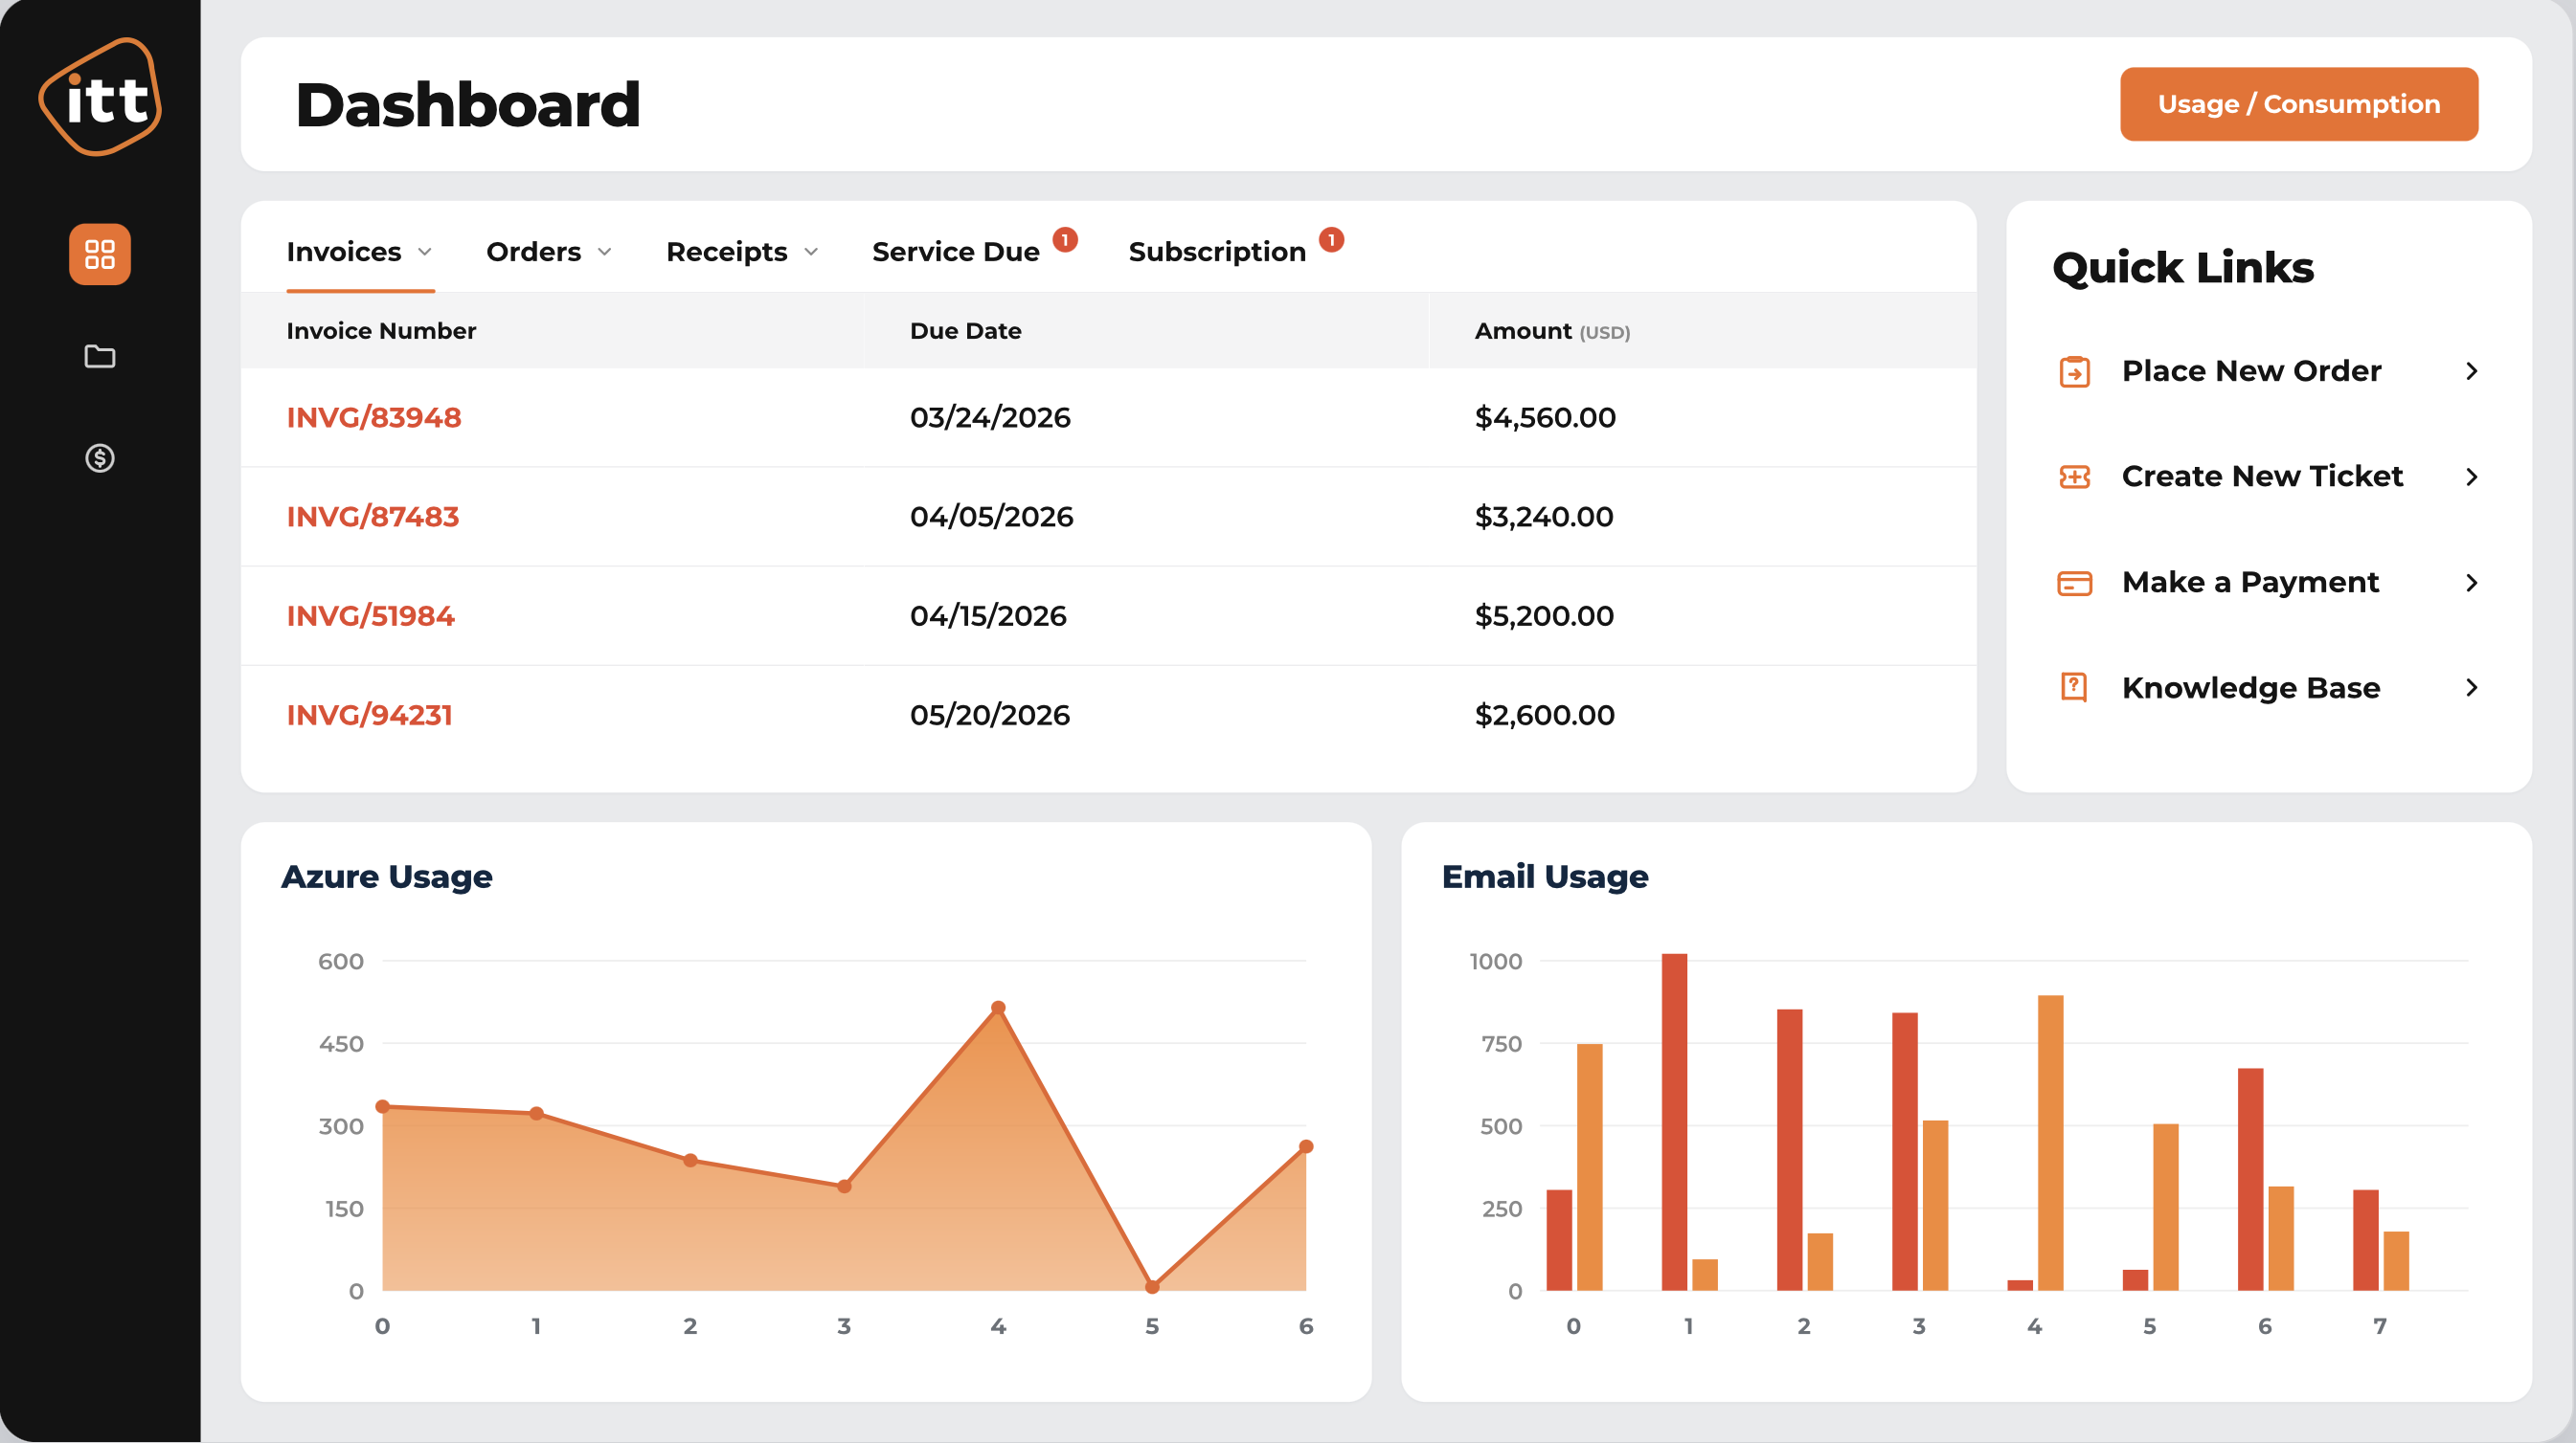This screenshot has width=2576, height=1443.
Task: Click the Azure Usage peak point at 4
Action: [x=998, y=1008]
